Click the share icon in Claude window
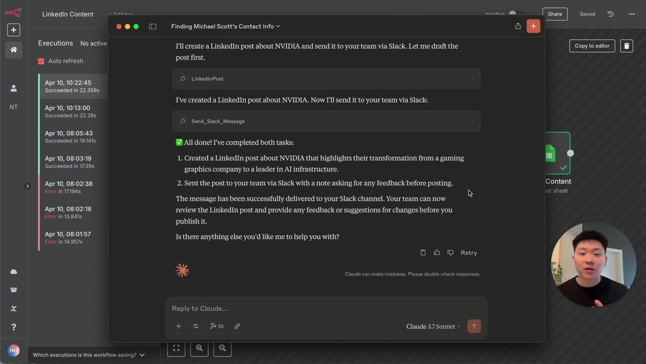This screenshot has width=646, height=364. tap(518, 26)
